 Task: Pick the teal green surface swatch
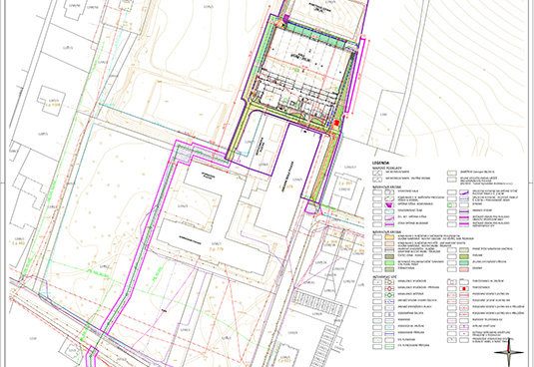[464, 262]
